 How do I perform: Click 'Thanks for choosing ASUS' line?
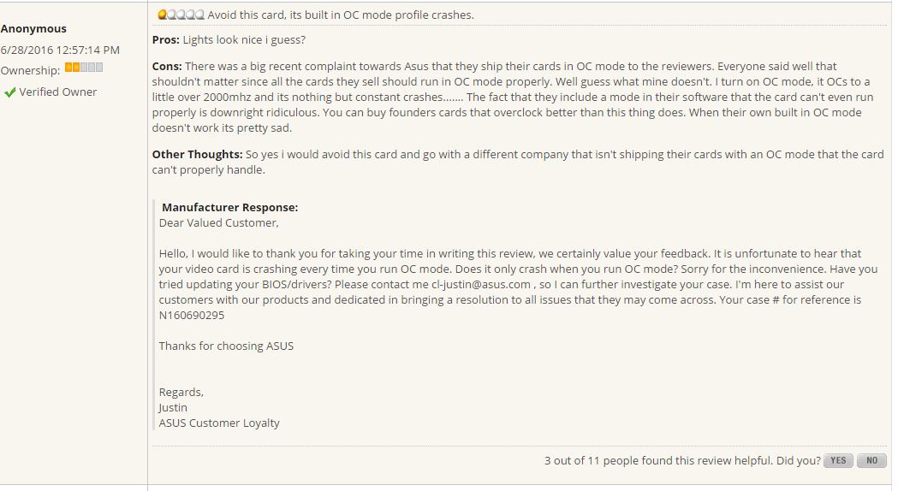click(226, 346)
